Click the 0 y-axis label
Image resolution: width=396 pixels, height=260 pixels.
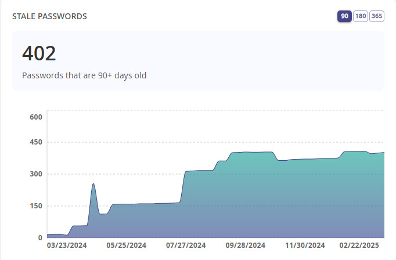click(40, 237)
